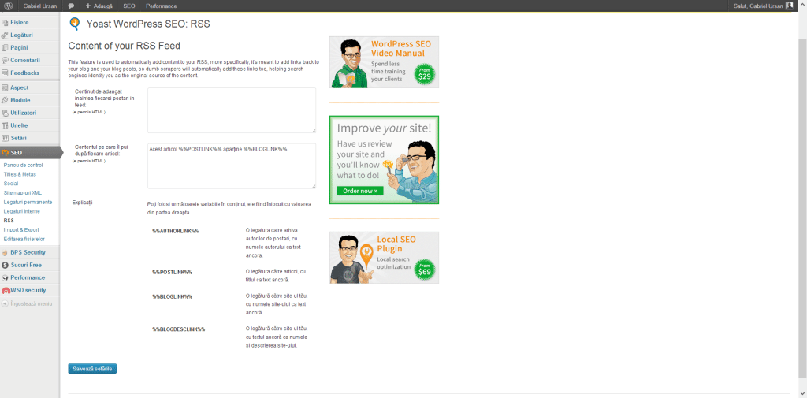
Task: Click the plus icon beside Adaugă
Action: point(88,6)
